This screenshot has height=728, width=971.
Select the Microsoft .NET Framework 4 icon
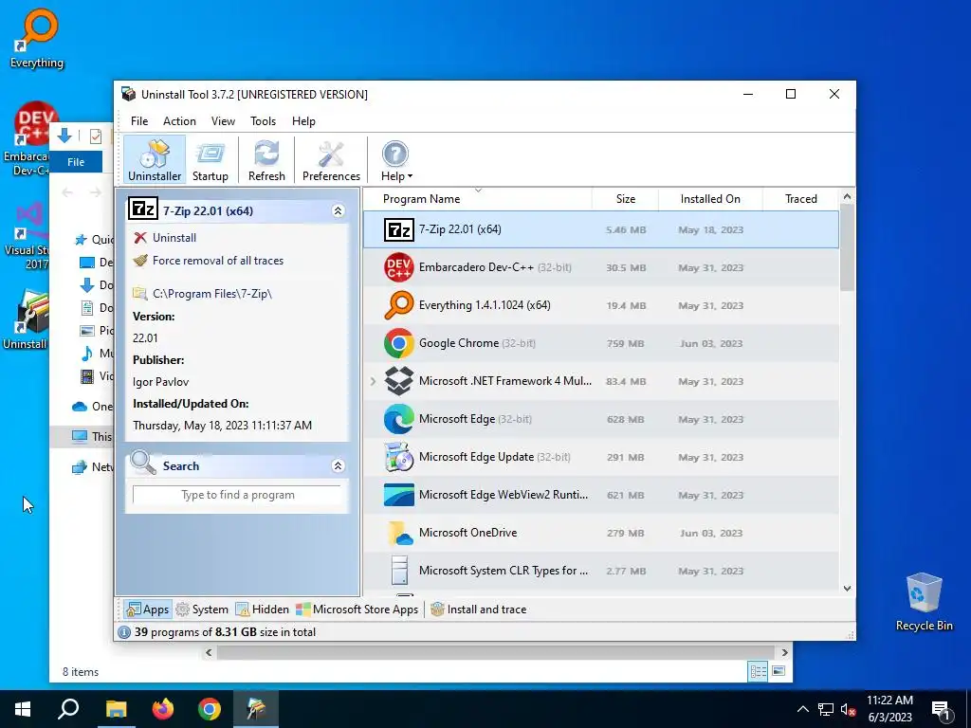coord(399,381)
